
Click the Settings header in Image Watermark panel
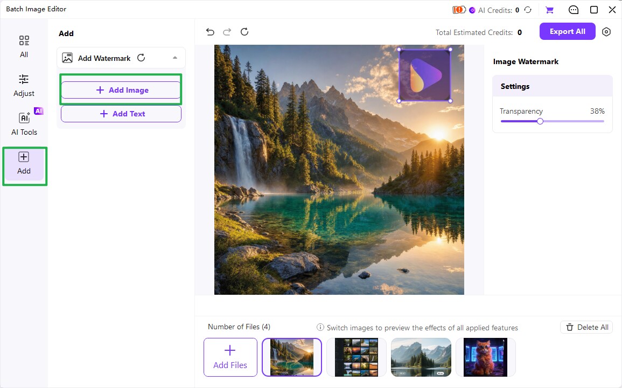[553, 86]
